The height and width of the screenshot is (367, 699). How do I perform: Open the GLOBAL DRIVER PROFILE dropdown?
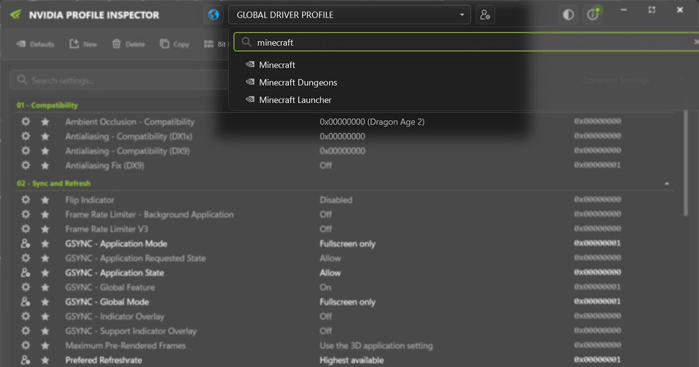[349, 15]
